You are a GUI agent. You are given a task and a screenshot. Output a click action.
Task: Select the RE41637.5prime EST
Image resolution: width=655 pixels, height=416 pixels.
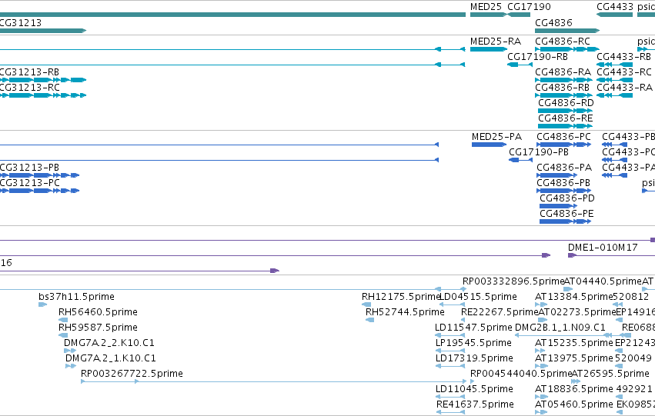pos(450,412)
